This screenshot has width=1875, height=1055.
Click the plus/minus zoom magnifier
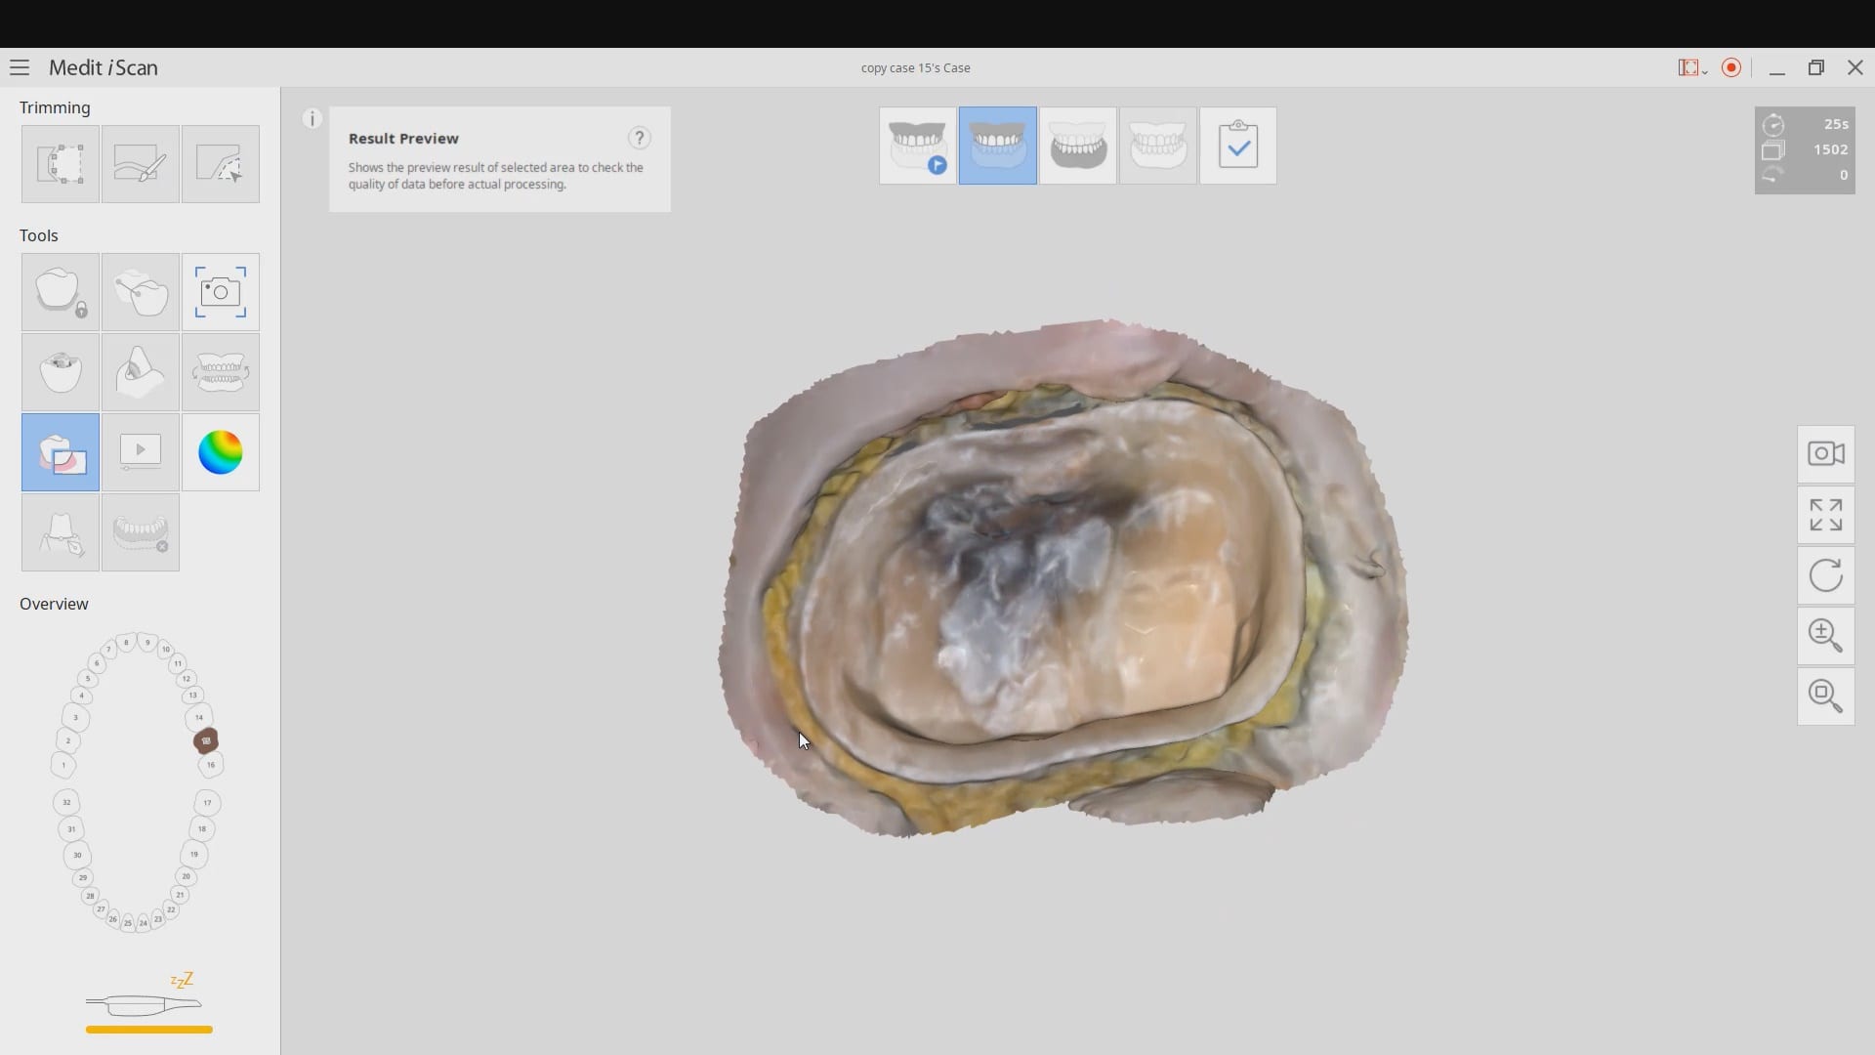[x=1826, y=636]
